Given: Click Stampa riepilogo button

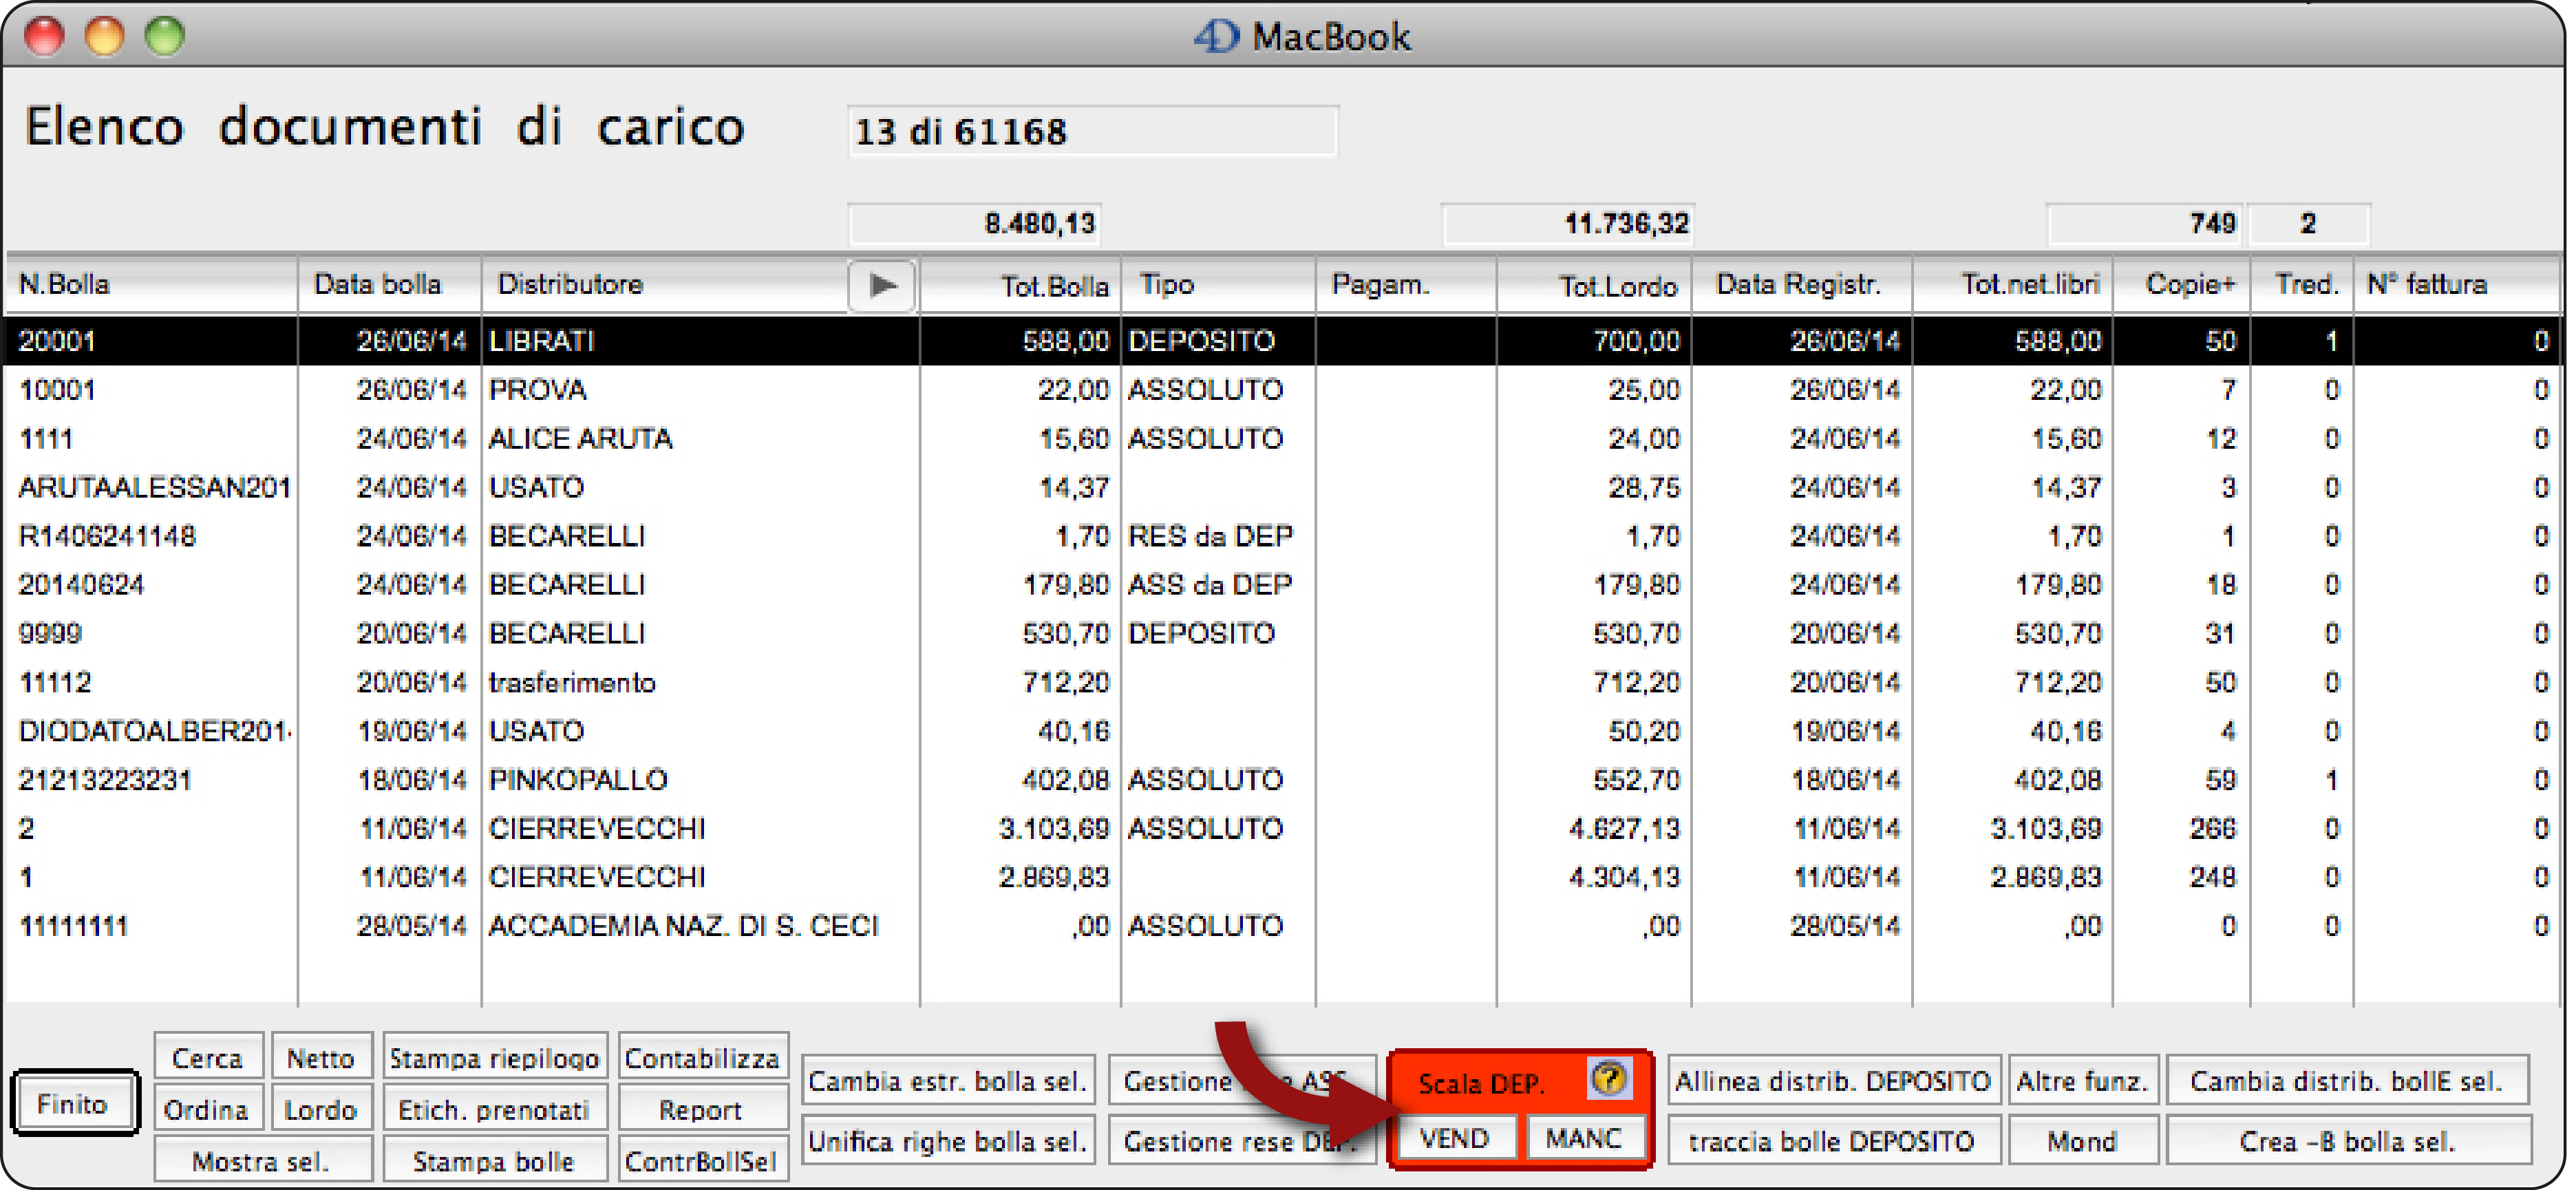Looking at the screenshot, I should [495, 1057].
